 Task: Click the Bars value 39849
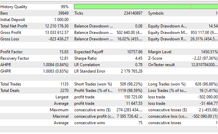(x=63, y=13)
